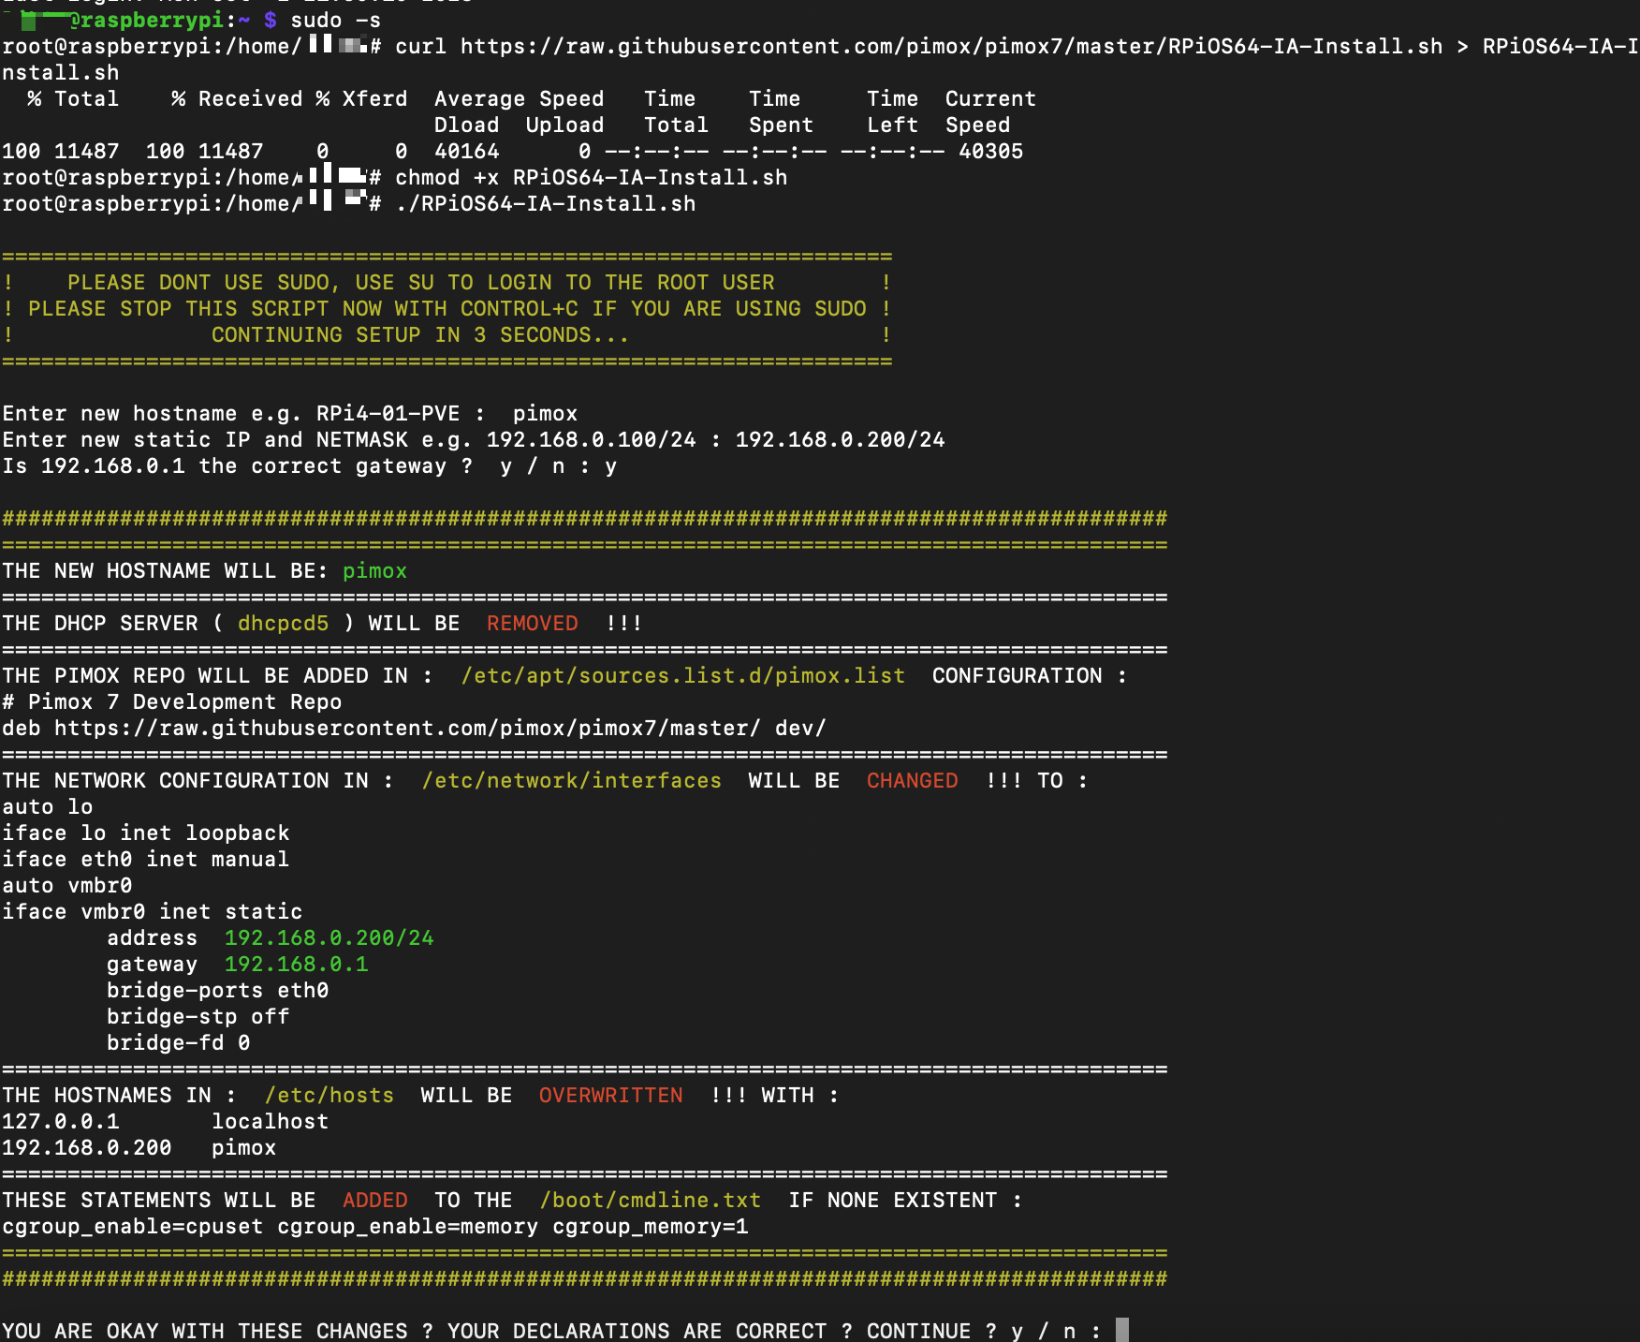1640x1342 pixels.
Task: Click the curl download speed value 40164
Action: (x=466, y=152)
